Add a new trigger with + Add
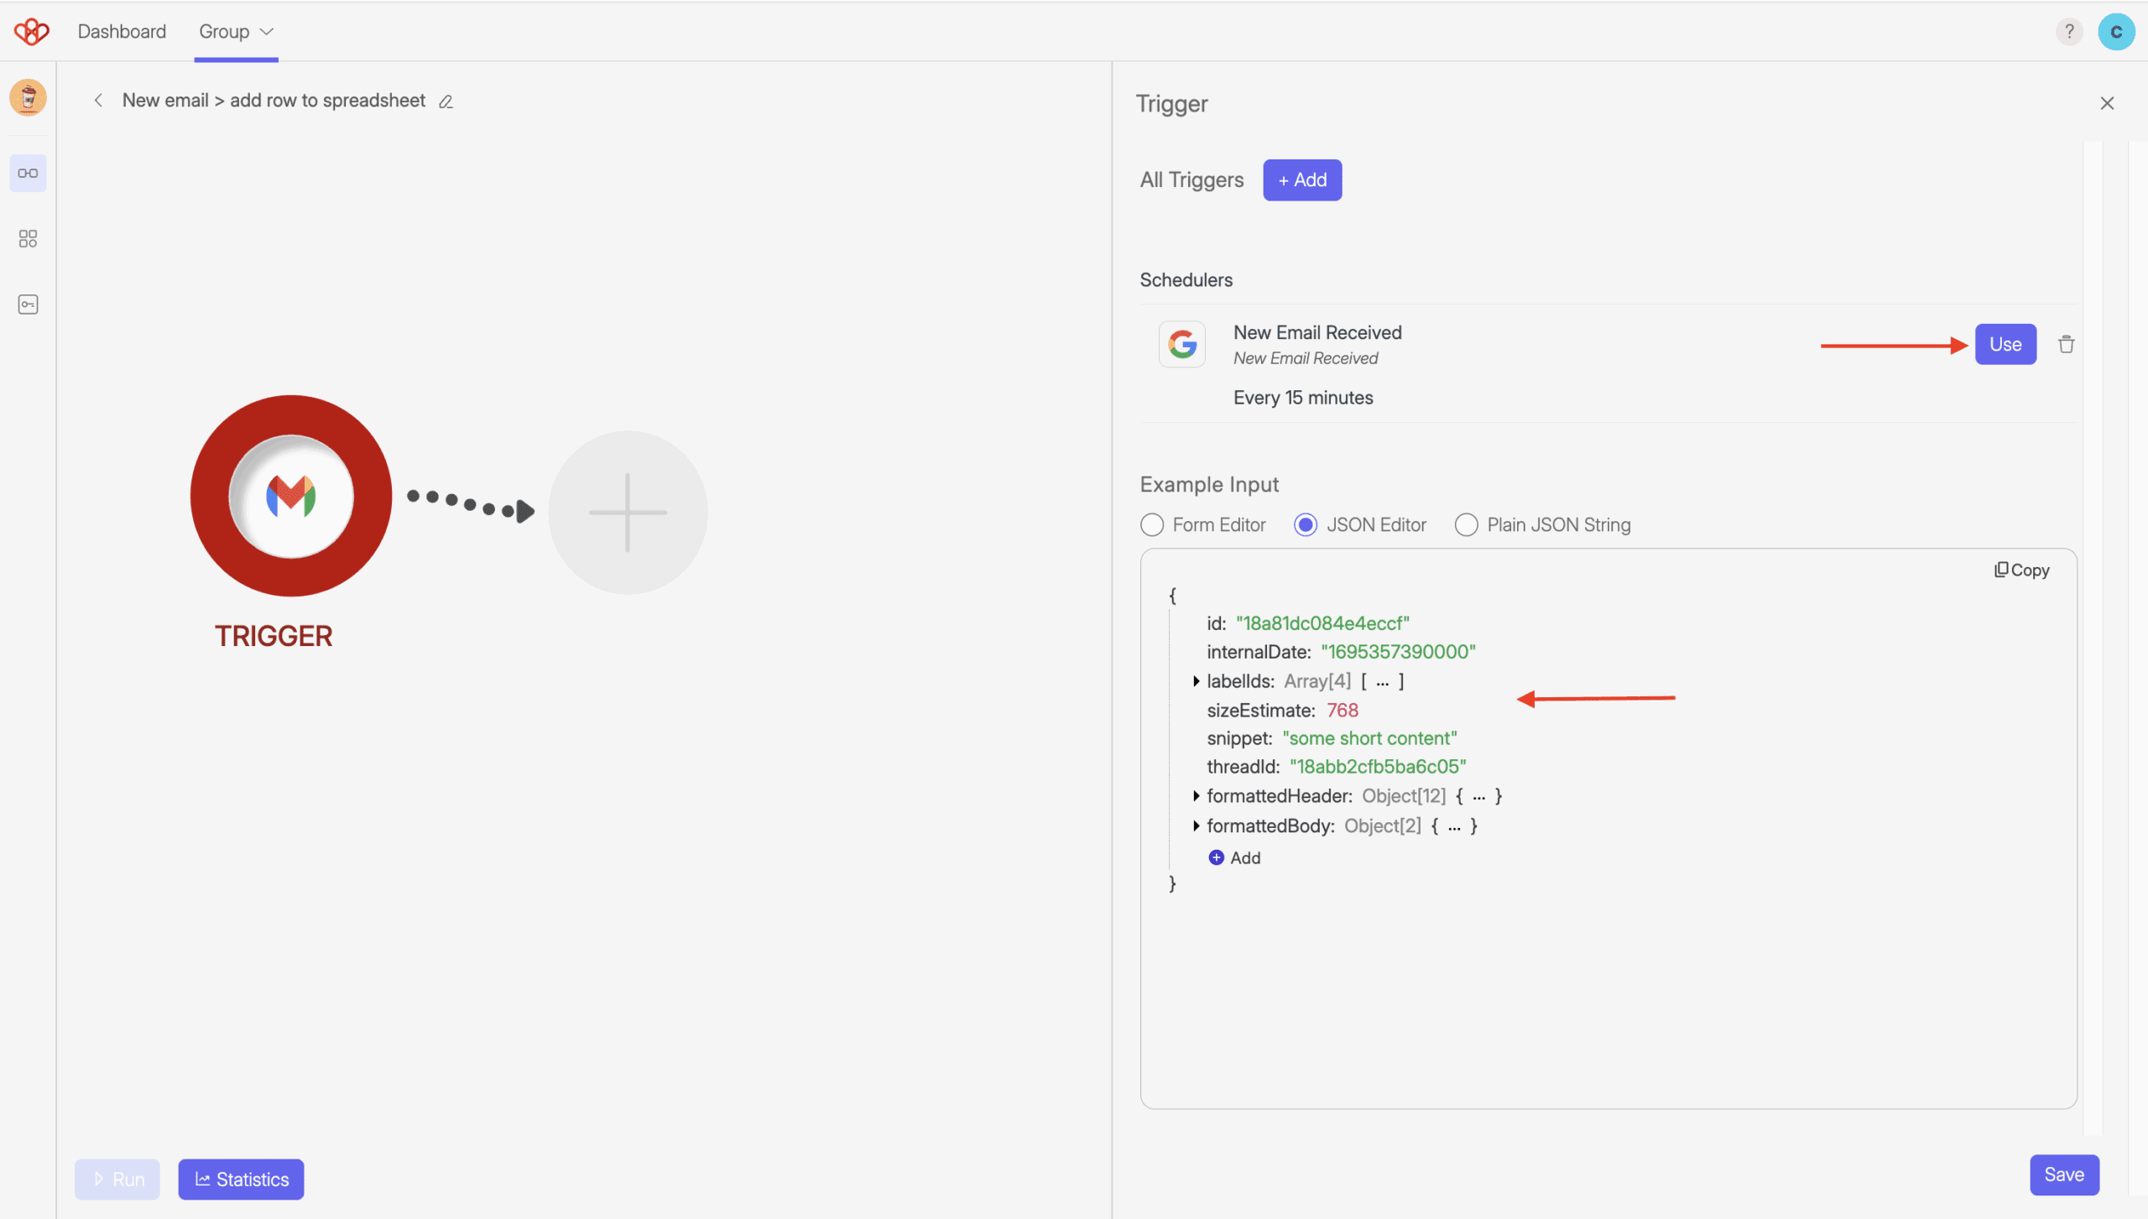This screenshot has height=1219, width=2148. pyautogui.click(x=1302, y=180)
